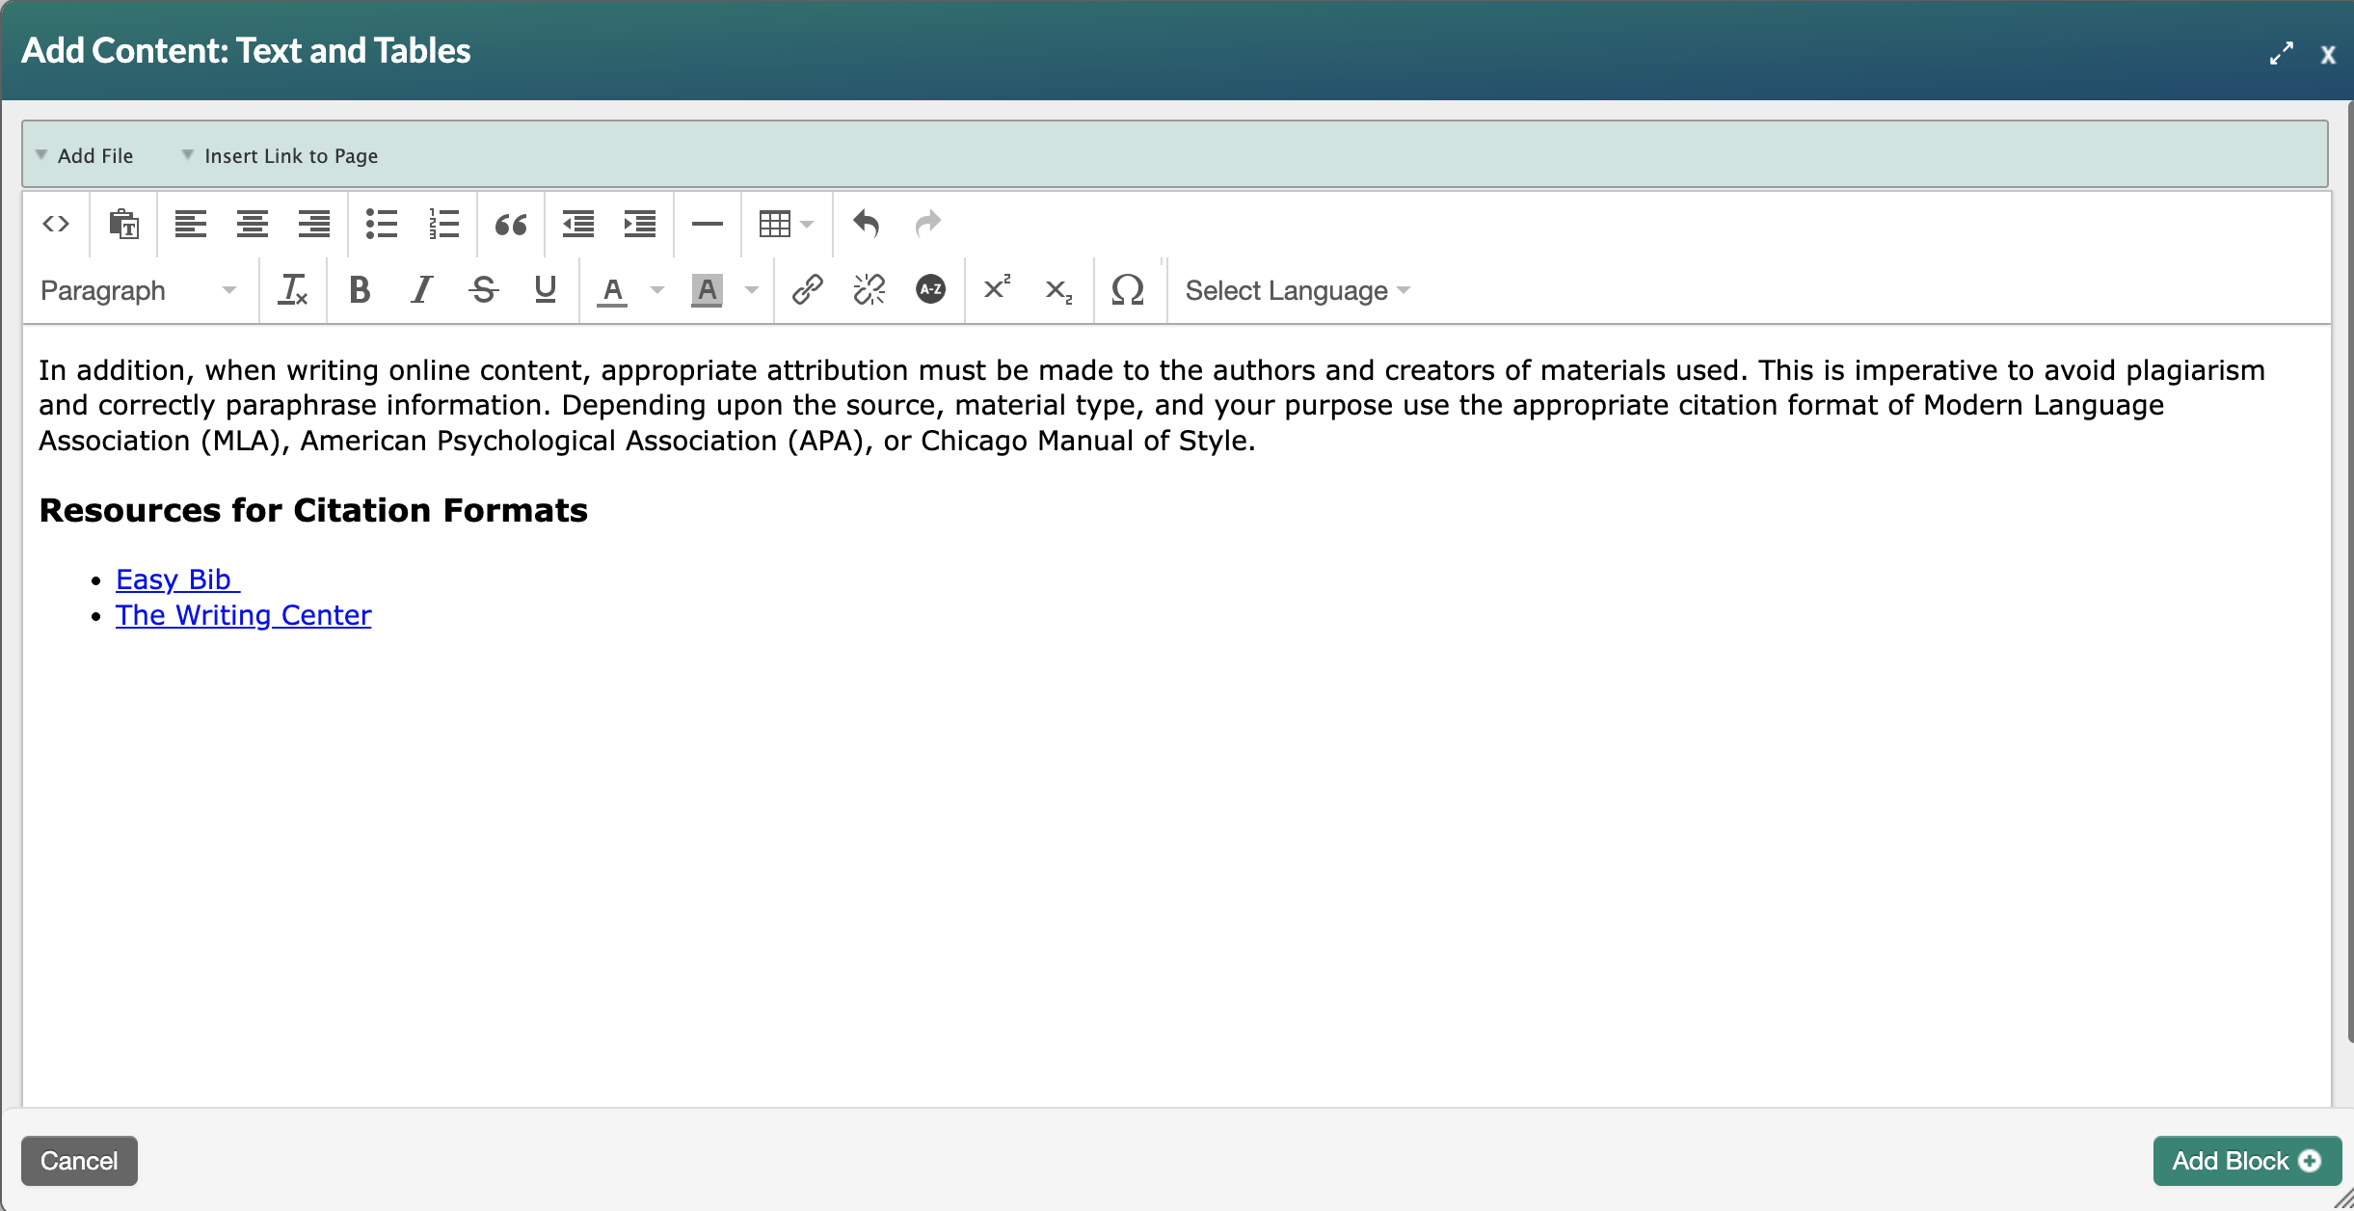Viewport: 2354px width, 1211px height.
Task: Open the Select Language dropdown
Action: 1297,290
